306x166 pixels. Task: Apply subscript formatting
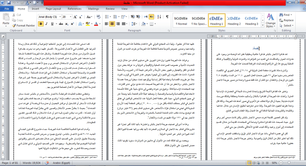67,24
